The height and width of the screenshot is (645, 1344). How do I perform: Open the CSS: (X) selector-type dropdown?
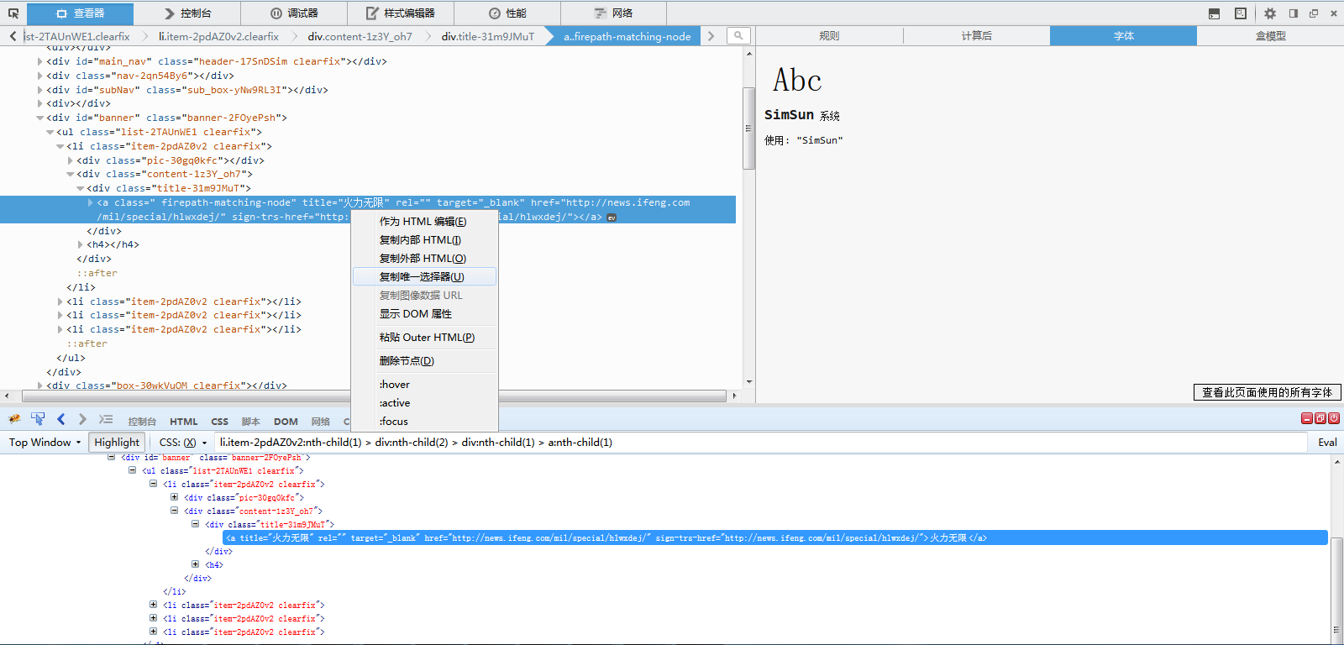click(183, 443)
